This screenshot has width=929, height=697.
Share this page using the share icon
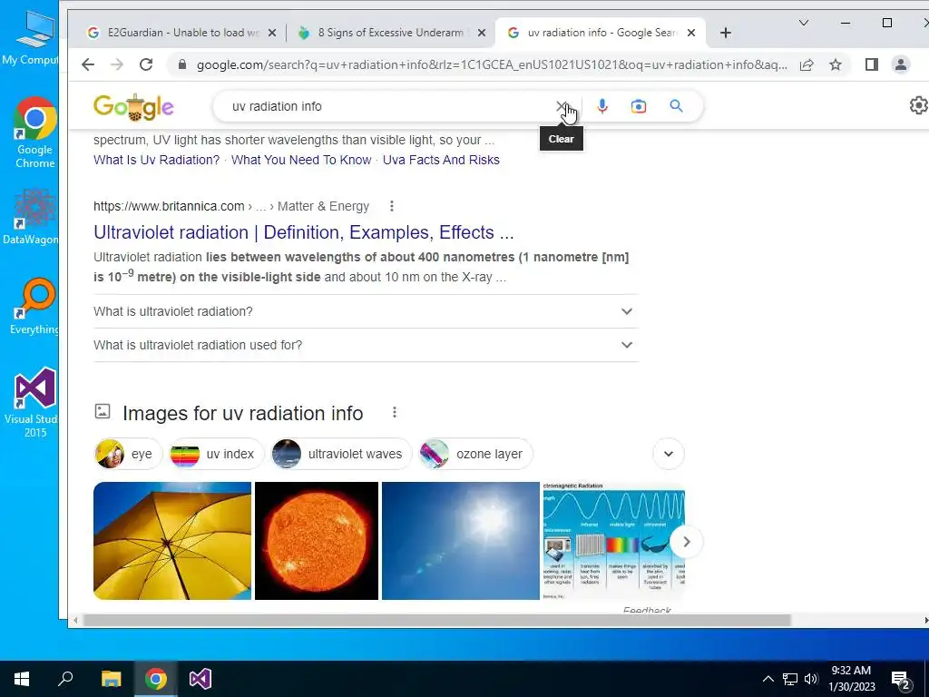pyautogui.click(x=807, y=64)
